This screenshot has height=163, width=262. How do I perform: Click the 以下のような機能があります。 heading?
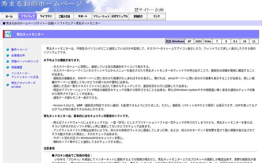(x=62, y=60)
